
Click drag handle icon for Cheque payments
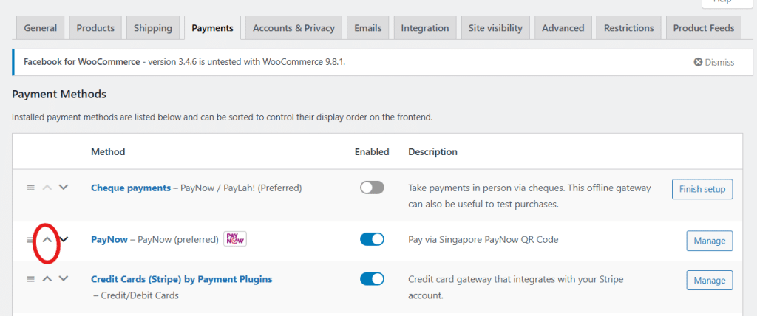pos(30,188)
